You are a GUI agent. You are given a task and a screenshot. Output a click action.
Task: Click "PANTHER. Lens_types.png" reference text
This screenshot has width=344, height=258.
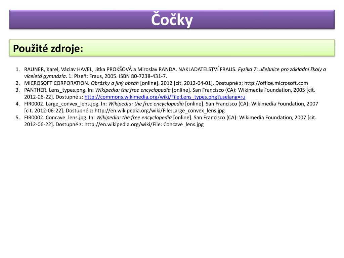click(x=55, y=90)
